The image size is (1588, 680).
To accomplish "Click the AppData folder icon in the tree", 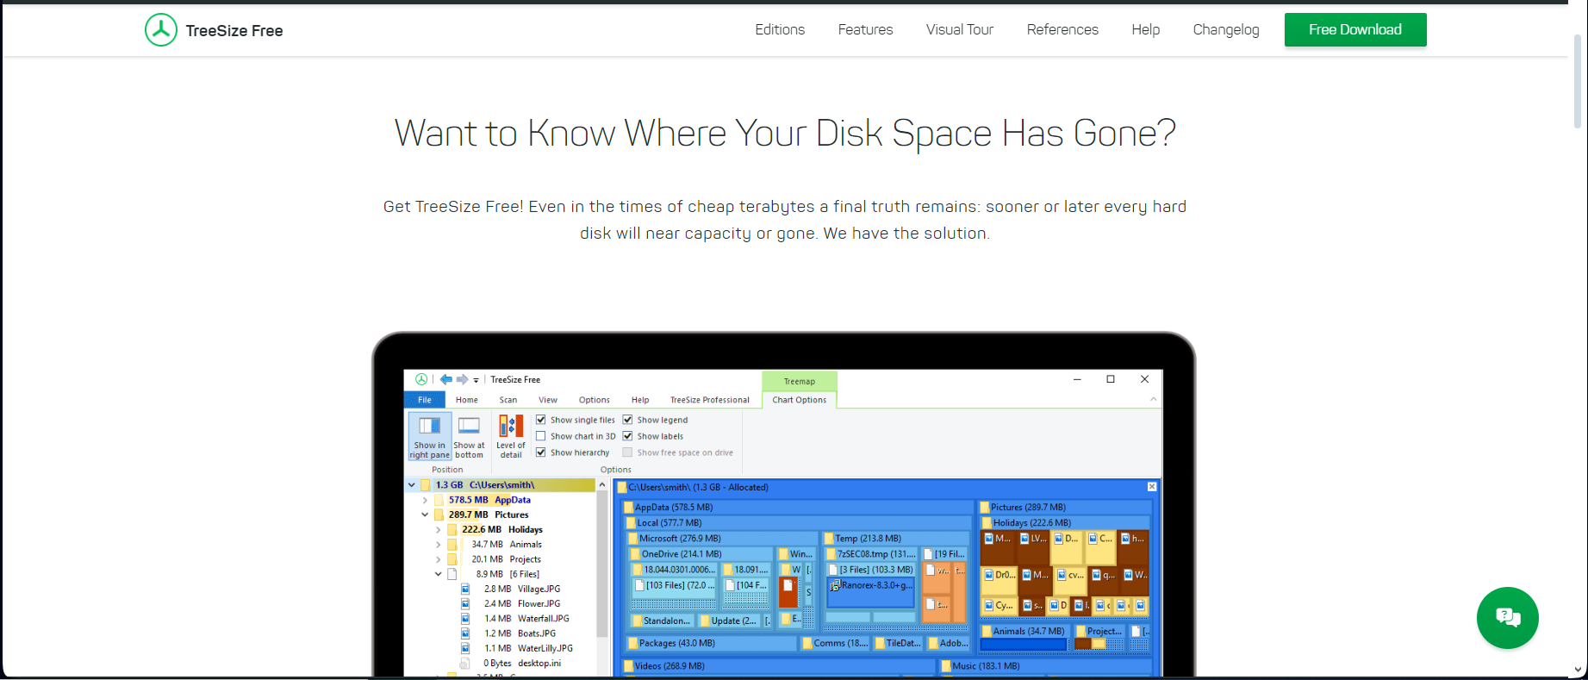I will coord(439,500).
